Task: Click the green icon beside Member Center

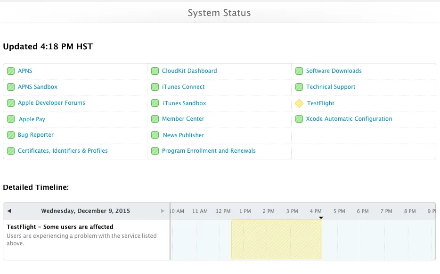Action: (155, 119)
